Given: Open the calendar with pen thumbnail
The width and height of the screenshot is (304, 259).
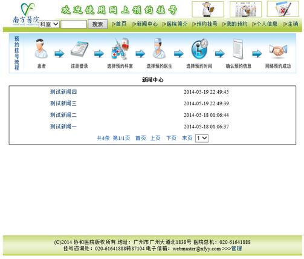Looking at the screenshot, I should pyautogui.click(x=283, y=9).
